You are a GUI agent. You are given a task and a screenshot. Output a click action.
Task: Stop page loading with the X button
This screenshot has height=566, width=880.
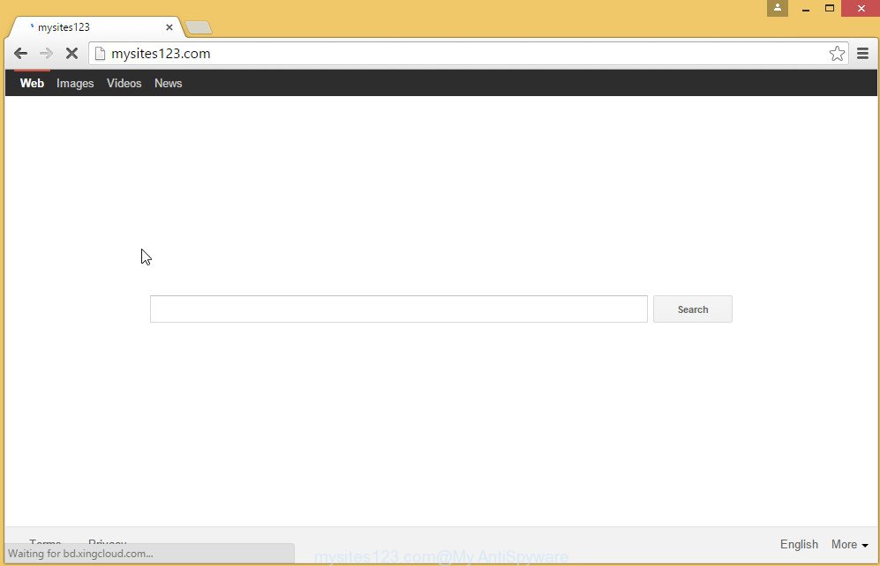(71, 54)
